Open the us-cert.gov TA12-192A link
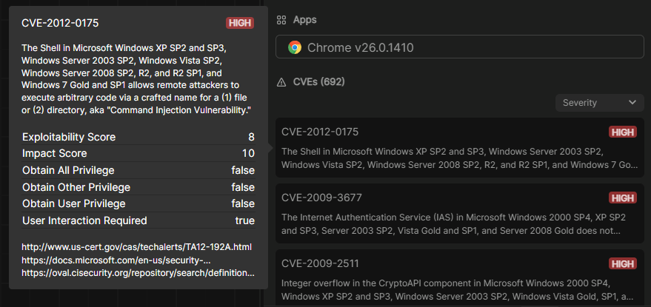Image resolution: width=651 pixels, height=307 pixels. pyautogui.click(x=136, y=247)
